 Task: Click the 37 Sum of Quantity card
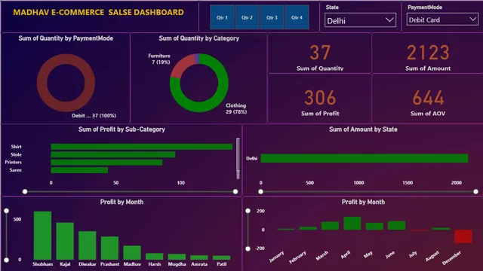click(x=320, y=53)
